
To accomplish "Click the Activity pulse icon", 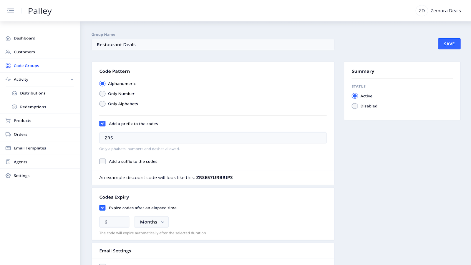I will pos(8,79).
